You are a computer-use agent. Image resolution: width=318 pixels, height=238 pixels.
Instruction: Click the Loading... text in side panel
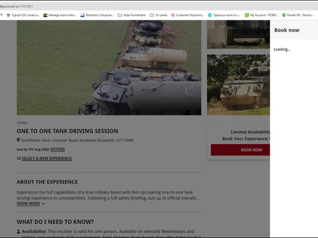tap(282, 50)
